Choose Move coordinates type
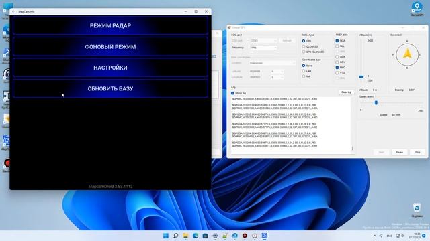This screenshot has height=241, width=430. 304,66
